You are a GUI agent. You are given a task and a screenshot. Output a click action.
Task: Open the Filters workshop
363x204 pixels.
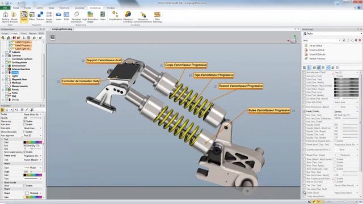(x=32, y=16)
